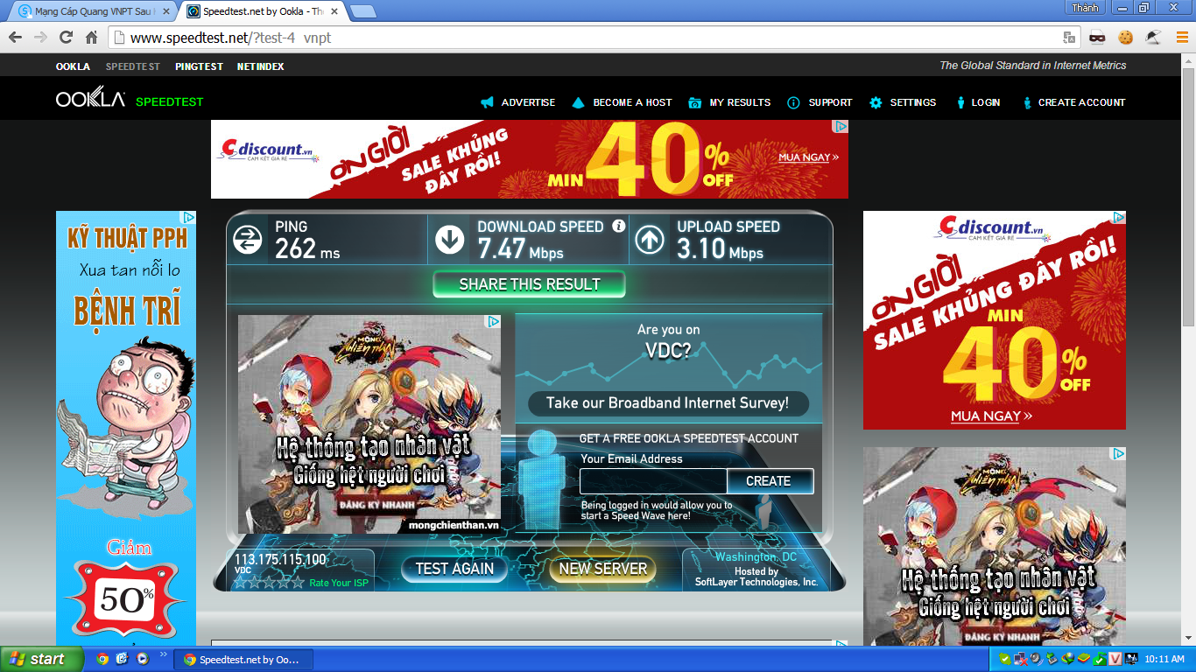Viewport: 1196px width, 672px height.
Task: Click the Rate Your ISP link
Action: pos(339,583)
